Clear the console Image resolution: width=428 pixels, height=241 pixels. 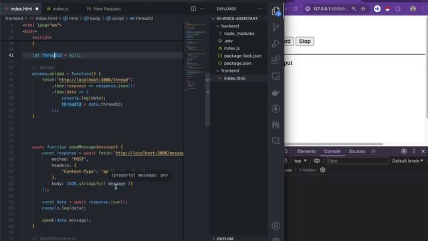point(286,161)
